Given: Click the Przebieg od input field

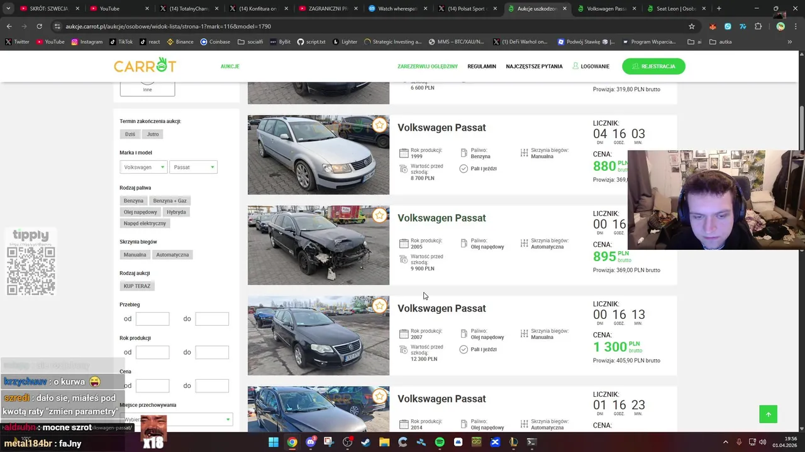Looking at the screenshot, I should tap(152, 319).
